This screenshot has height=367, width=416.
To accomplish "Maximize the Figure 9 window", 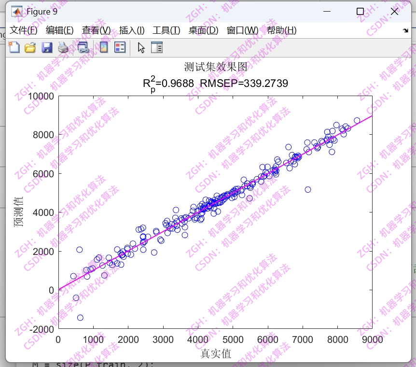I will [361, 12].
